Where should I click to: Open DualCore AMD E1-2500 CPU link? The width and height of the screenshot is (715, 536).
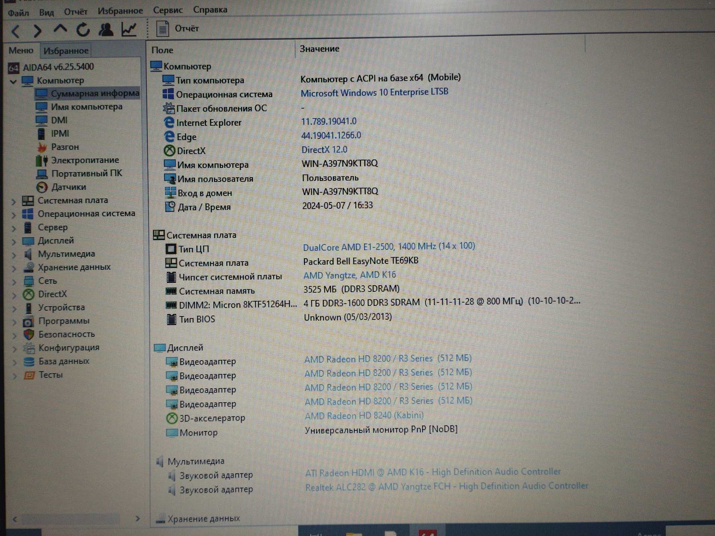click(389, 247)
